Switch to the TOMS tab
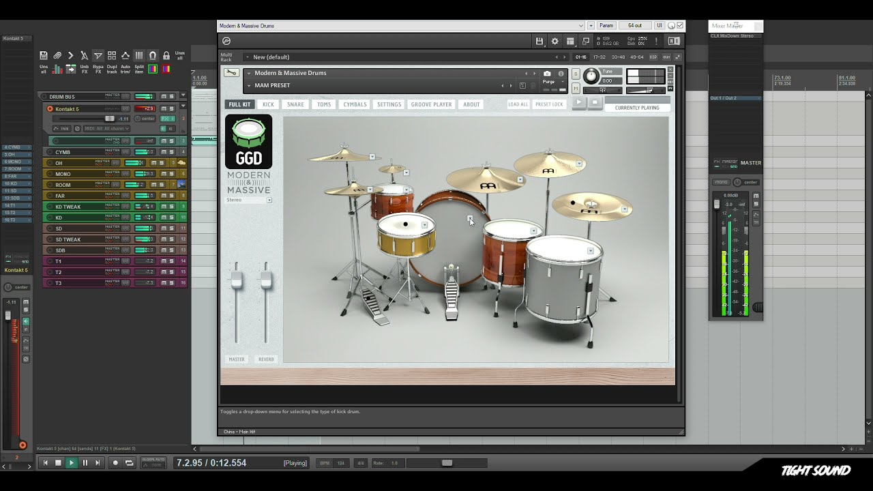This screenshot has width=873, height=491. 324,104
